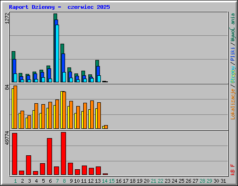Click day label 1 on the x-axis

(15, 181)
